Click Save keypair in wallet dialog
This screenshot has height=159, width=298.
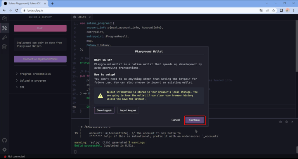(x=104, y=110)
